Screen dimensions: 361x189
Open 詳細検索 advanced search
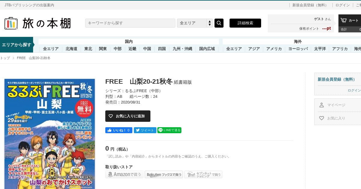245,23
